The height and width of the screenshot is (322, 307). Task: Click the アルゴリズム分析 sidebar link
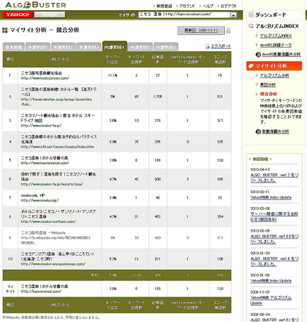pyautogui.click(x=275, y=75)
